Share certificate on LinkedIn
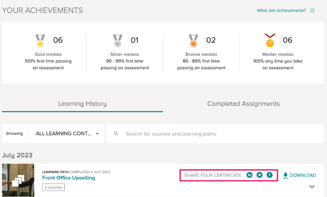Image resolution: width=327 pixels, height=197 pixels. [250, 175]
